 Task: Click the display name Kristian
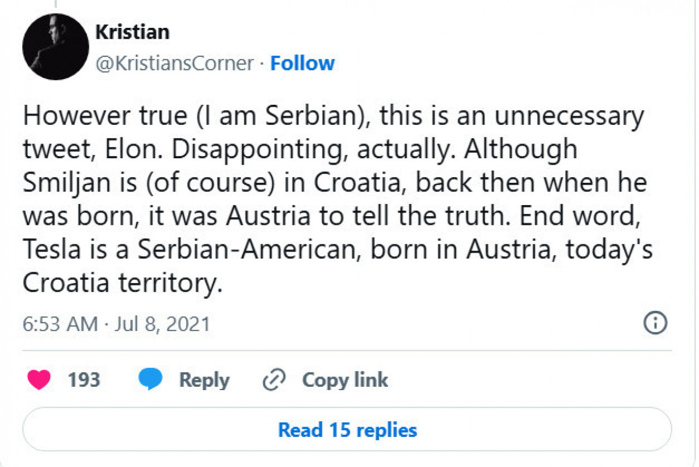132,32
